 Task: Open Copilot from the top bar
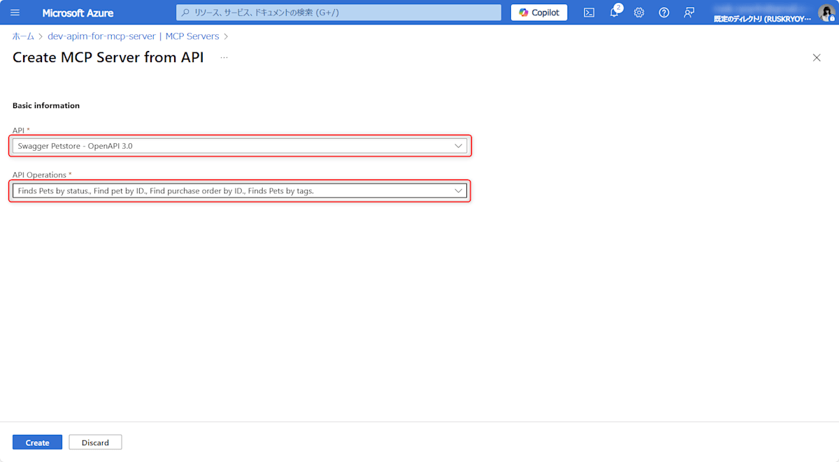[x=539, y=13]
